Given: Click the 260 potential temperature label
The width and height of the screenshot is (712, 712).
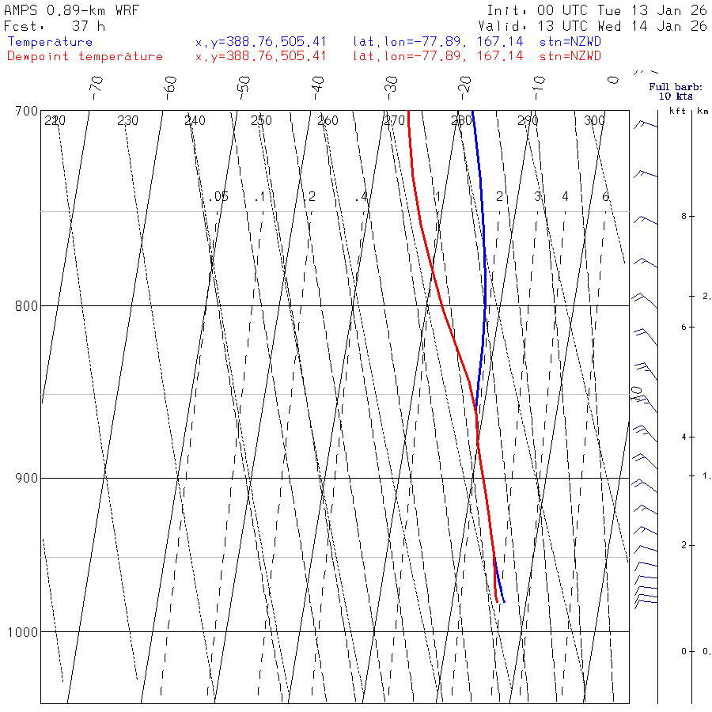Looking at the screenshot, I should [328, 120].
